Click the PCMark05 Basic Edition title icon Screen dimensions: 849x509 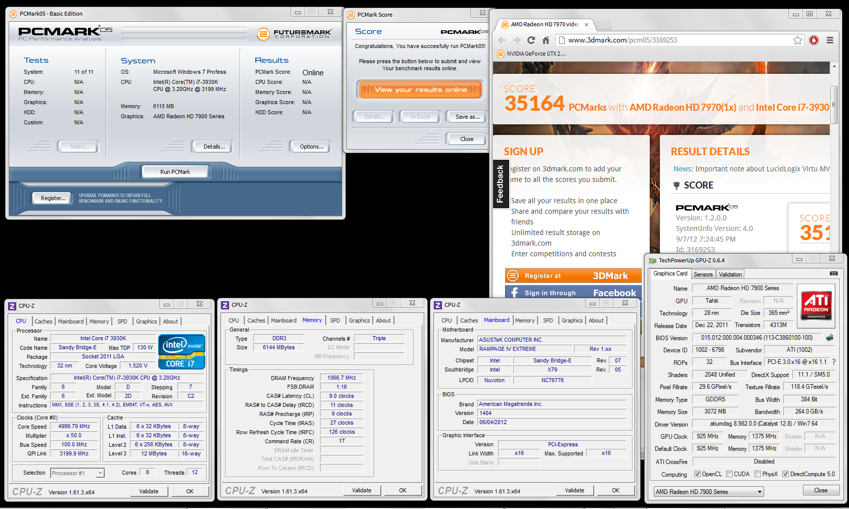tap(14, 14)
